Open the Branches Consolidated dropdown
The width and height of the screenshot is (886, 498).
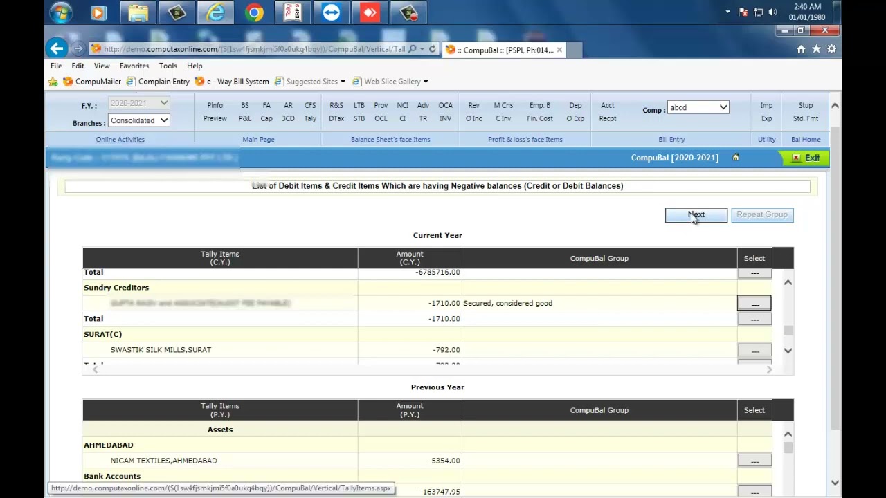[138, 120]
